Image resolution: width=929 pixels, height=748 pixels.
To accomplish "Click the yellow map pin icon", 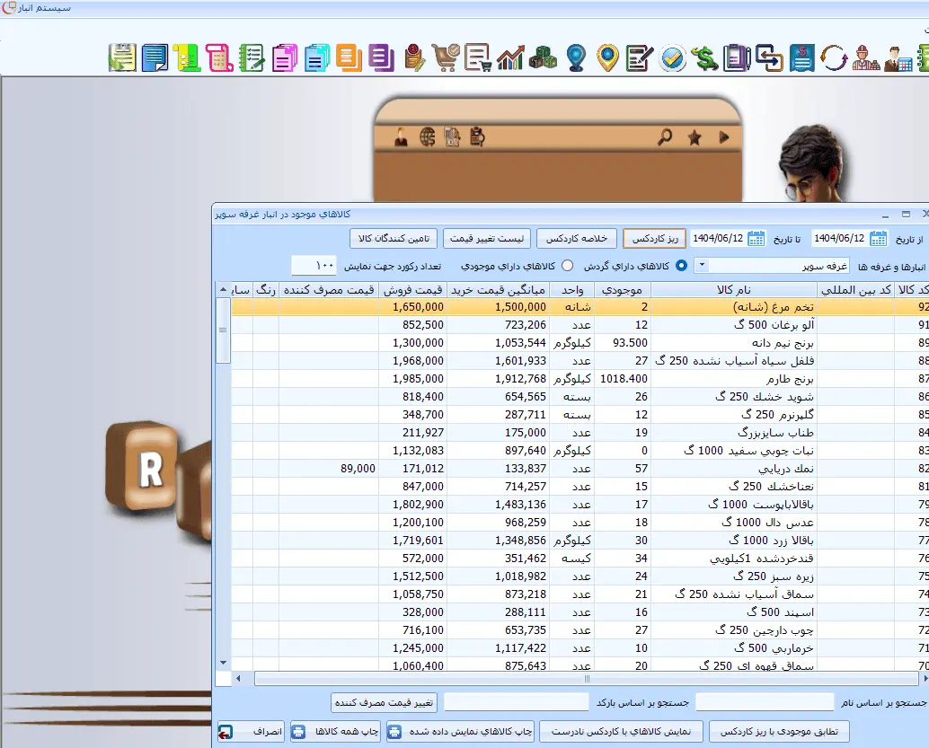I will (x=608, y=58).
